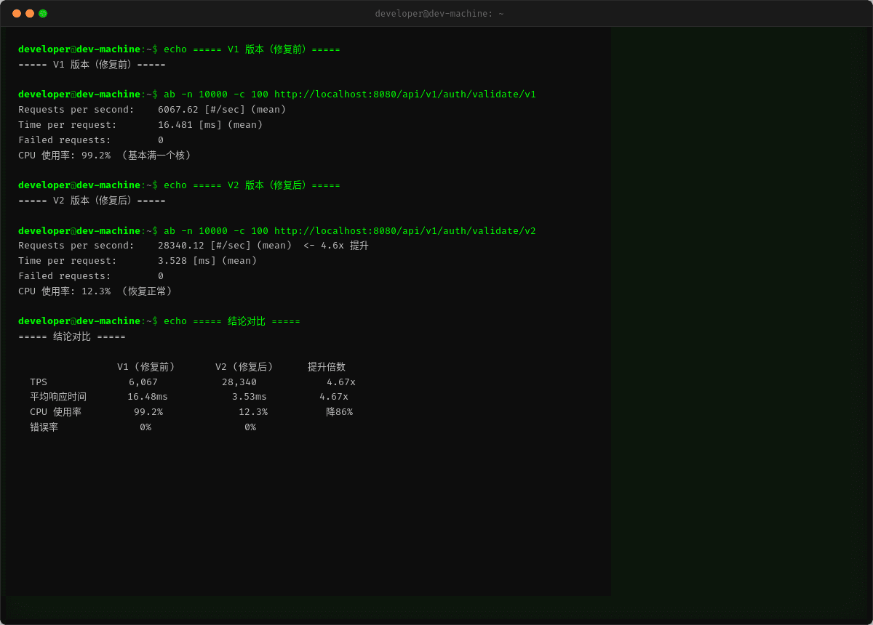Screen dimensions: 873x625
Task: Click the 平均响应时间 row label
Action: point(58,397)
